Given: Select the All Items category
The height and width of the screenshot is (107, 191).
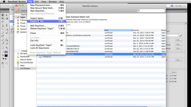Looking at the screenshot, I should 25,53.
